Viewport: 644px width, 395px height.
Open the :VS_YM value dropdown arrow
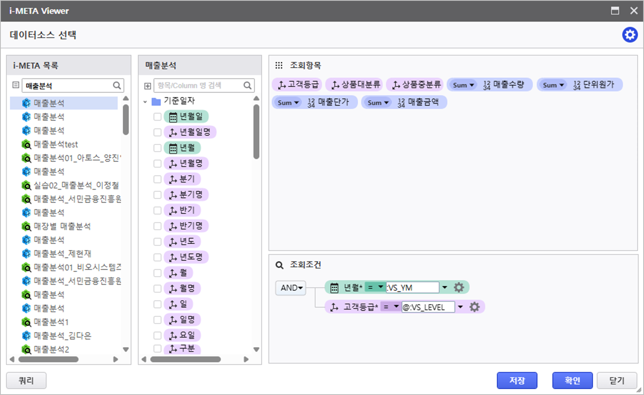click(445, 287)
